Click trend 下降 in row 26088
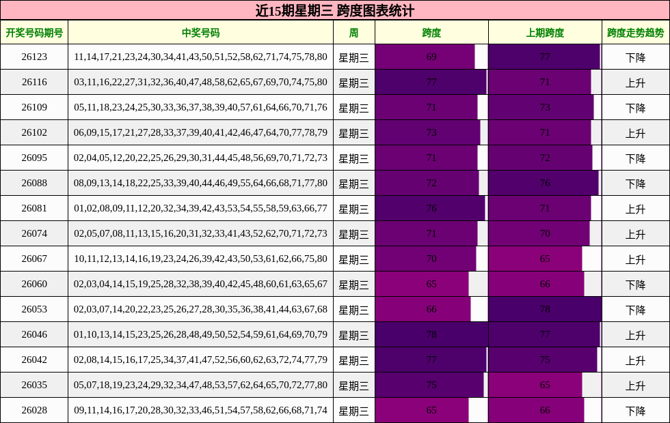670x423 pixels. click(x=635, y=184)
